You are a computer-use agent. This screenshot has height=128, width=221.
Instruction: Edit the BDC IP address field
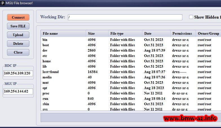click(18, 73)
